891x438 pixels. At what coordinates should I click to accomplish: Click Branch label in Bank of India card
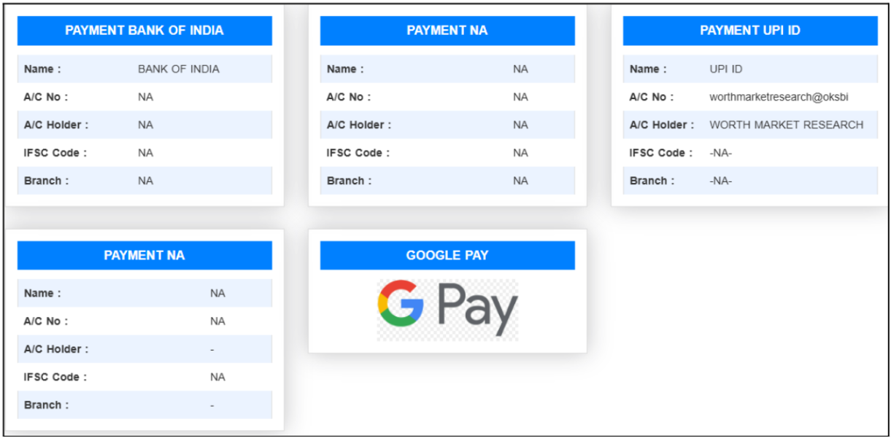[47, 181]
